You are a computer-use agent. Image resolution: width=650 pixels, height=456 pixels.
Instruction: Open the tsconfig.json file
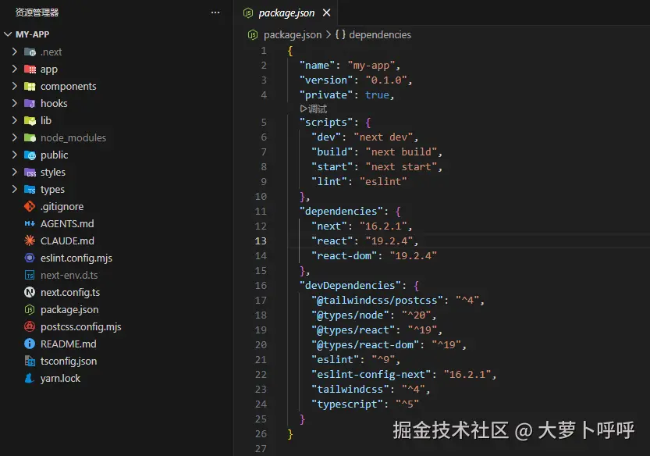(x=69, y=362)
